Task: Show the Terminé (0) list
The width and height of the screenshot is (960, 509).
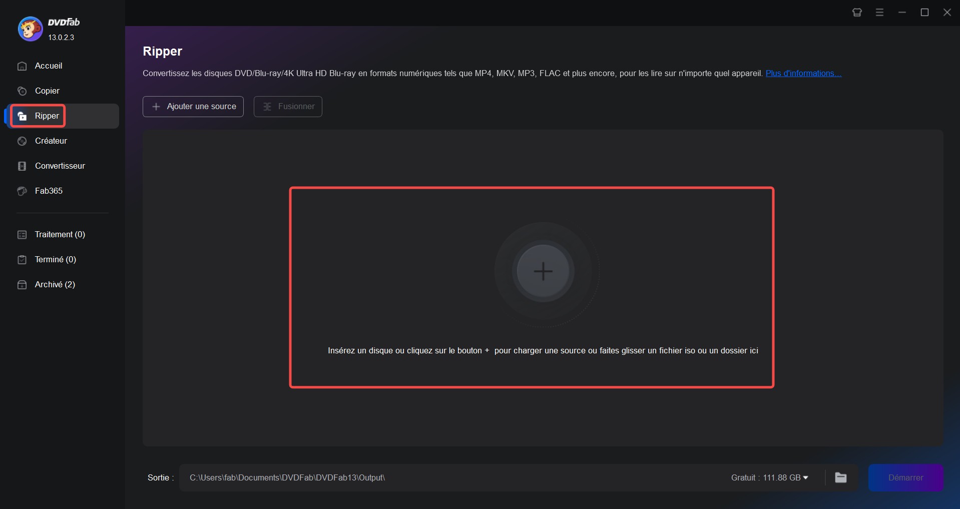Action: 55,259
